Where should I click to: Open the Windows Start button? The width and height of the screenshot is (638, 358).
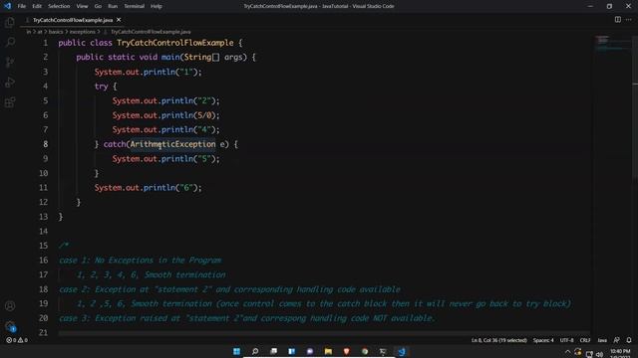[236, 351]
